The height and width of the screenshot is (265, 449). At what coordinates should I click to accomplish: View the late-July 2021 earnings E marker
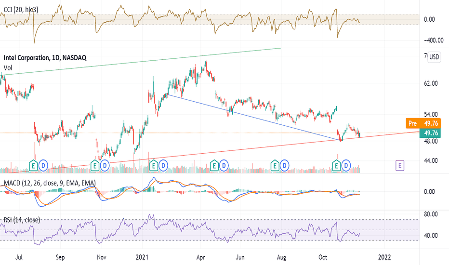point(275,165)
